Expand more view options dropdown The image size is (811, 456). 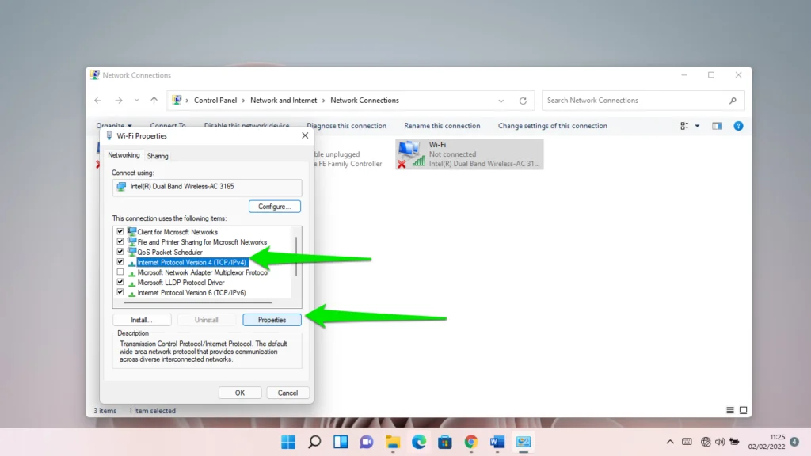pyautogui.click(x=697, y=126)
